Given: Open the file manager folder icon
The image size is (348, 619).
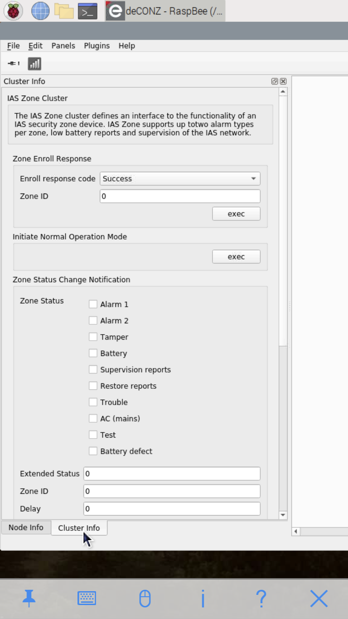Looking at the screenshot, I should [64, 11].
